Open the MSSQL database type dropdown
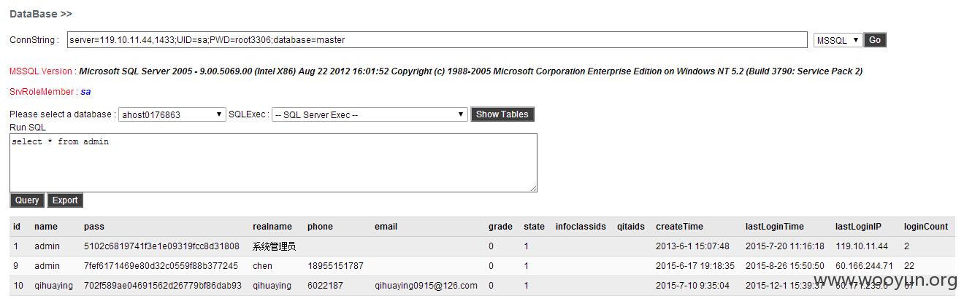Image resolution: width=964 pixels, height=301 pixels. point(838,40)
